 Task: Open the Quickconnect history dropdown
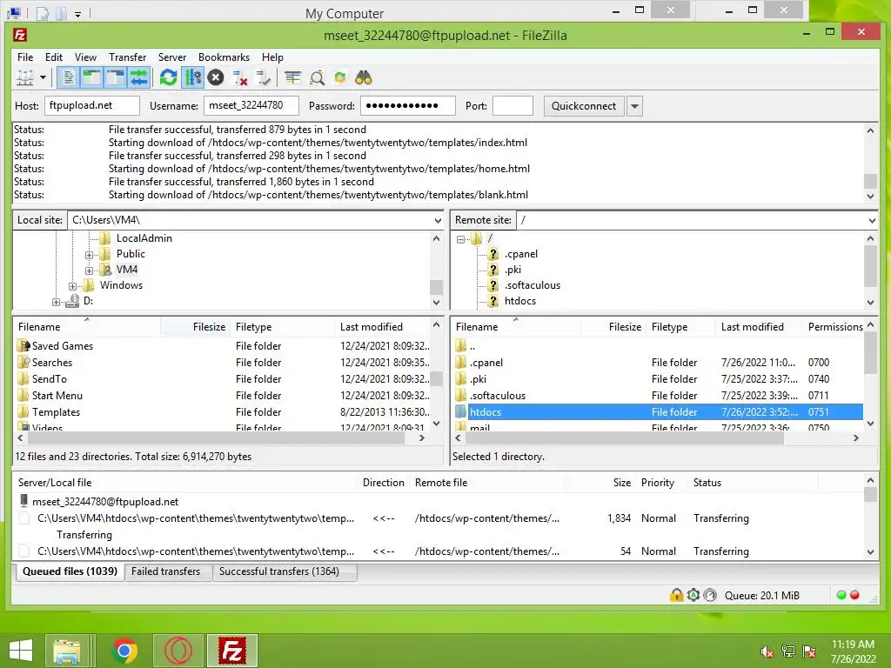coord(634,106)
